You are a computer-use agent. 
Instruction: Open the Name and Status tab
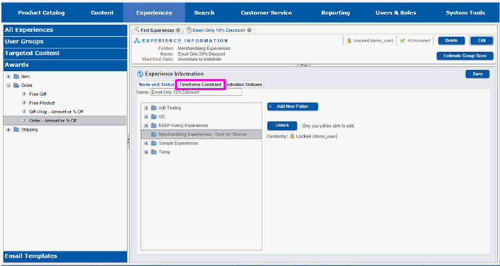(x=156, y=85)
